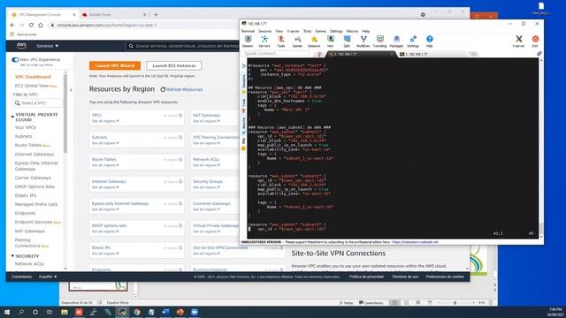Click the AWS service search field
This screenshot has width=566, height=318.
[x=183, y=46]
